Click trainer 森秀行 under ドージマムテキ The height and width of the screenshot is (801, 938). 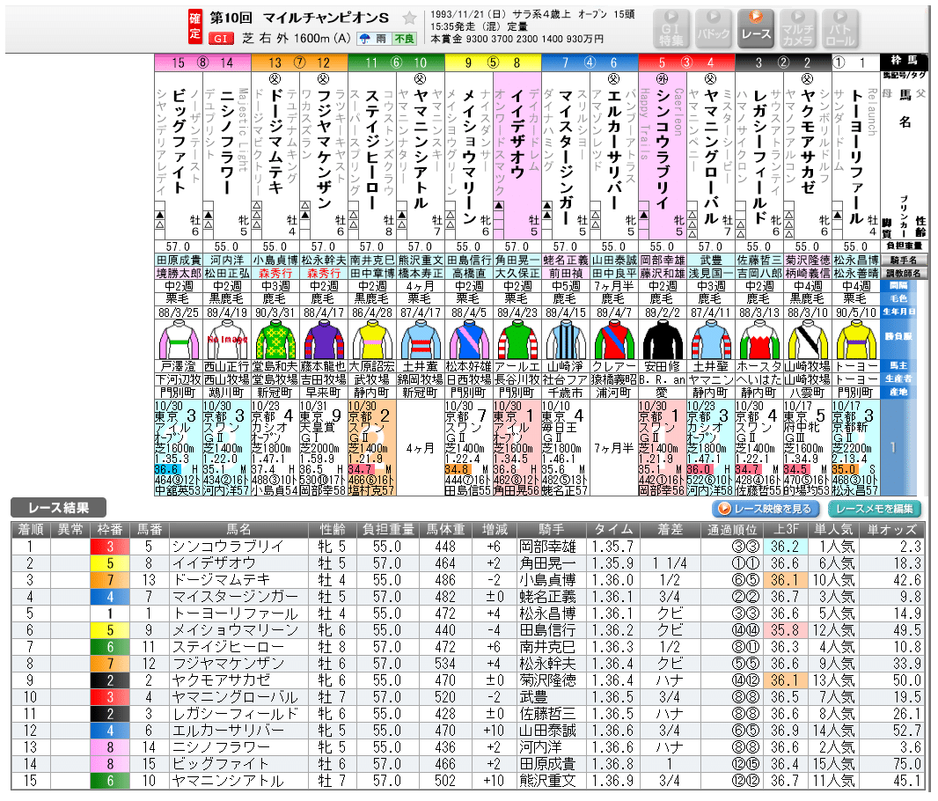275,274
